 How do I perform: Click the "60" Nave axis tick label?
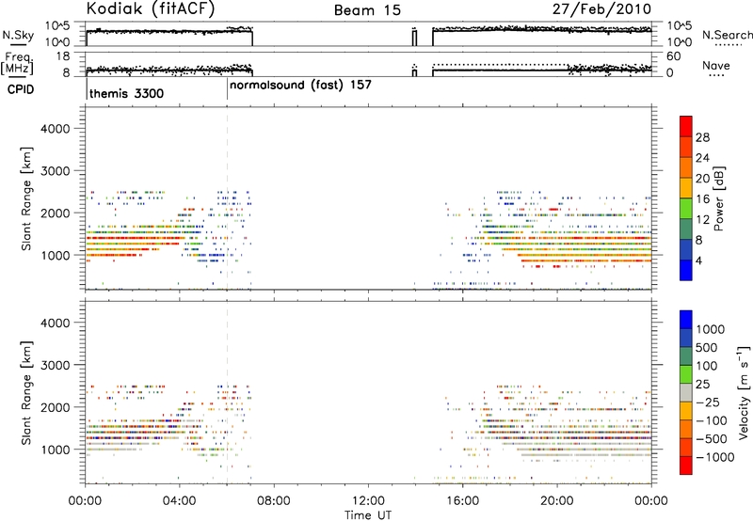[x=674, y=56]
